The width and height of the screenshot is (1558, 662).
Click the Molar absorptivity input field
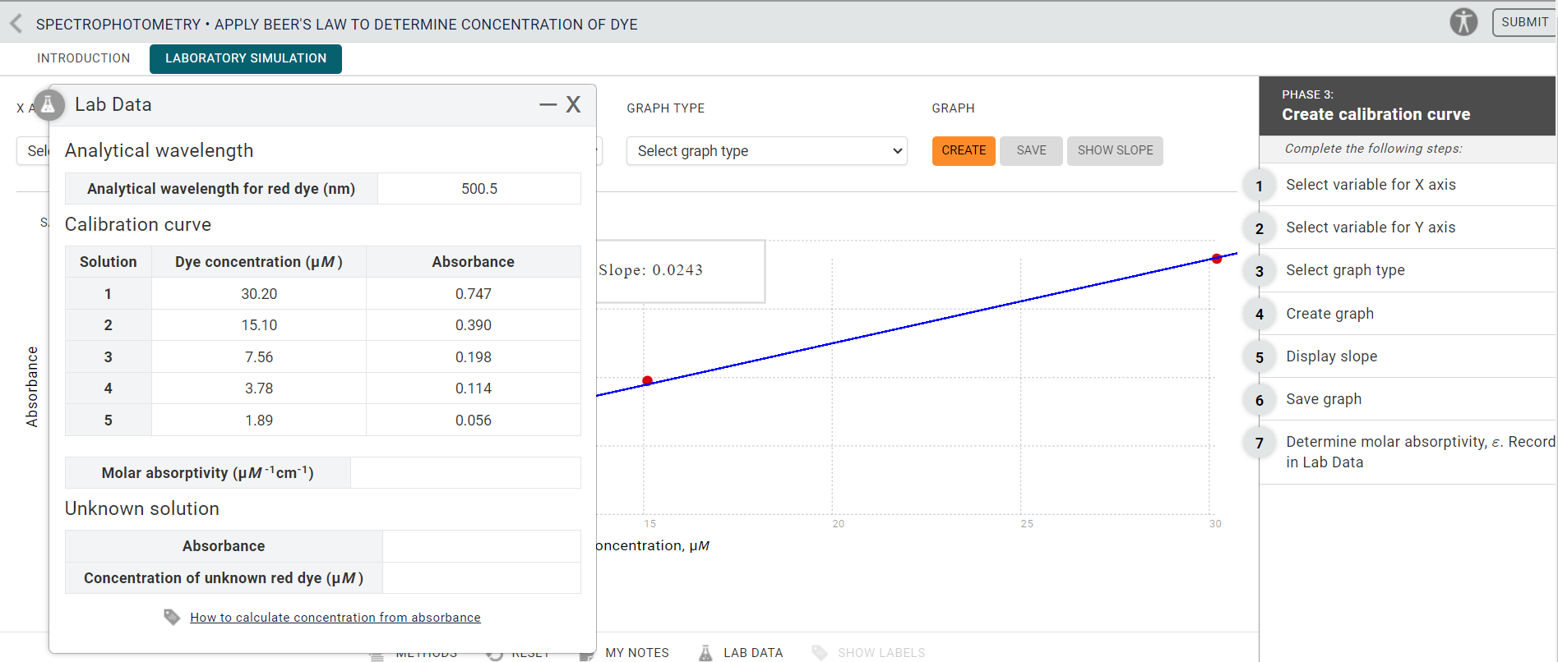tap(465, 473)
